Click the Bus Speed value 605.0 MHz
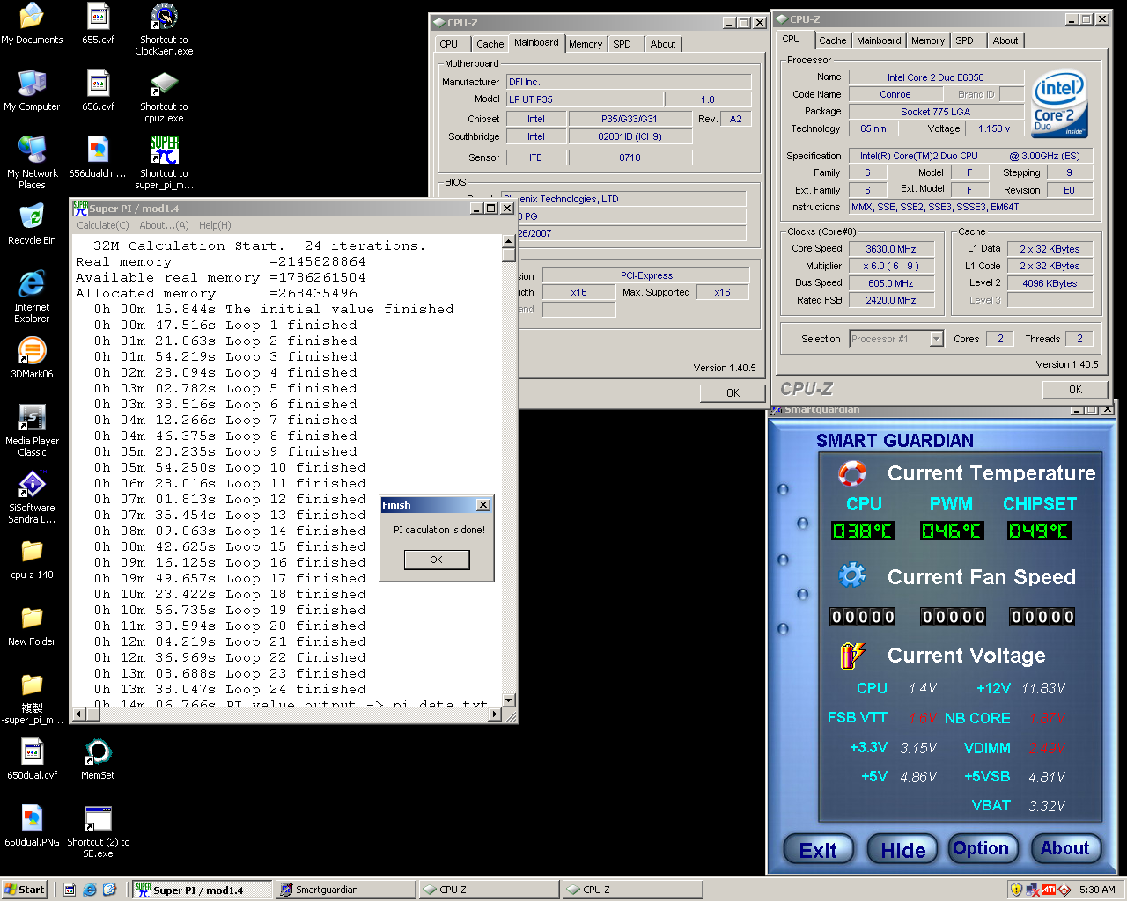 point(890,283)
